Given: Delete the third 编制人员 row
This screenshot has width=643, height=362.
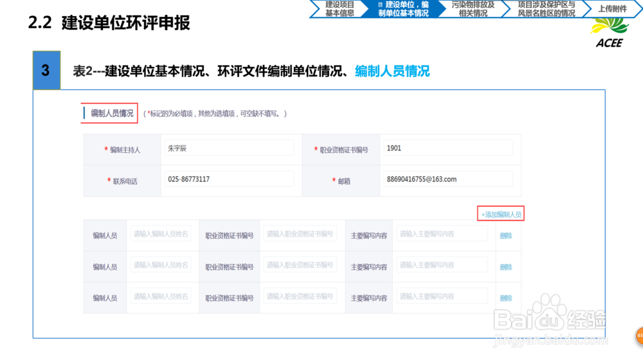Looking at the screenshot, I should tap(506, 298).
